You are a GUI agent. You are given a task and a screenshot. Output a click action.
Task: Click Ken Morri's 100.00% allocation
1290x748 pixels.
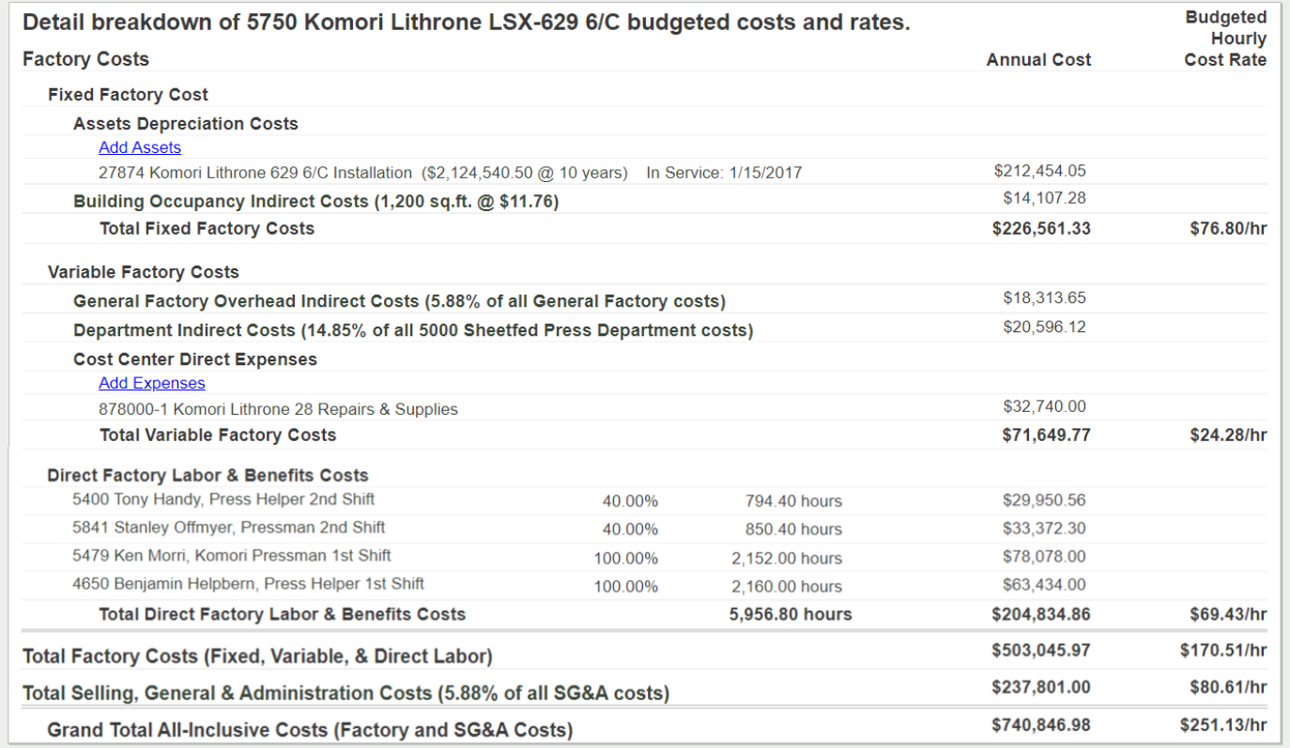click(x=626, y=558)
